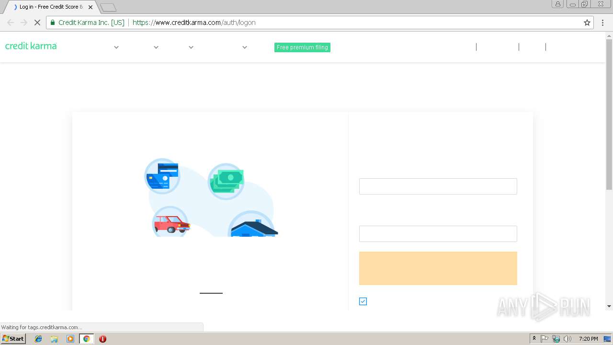View site info via the green lock icon
The width and height of the screenshot is (613, 345).
53,23
